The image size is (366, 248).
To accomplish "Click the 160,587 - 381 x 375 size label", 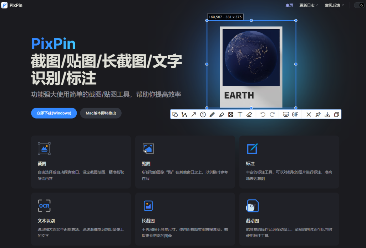I will pos(225,17).
